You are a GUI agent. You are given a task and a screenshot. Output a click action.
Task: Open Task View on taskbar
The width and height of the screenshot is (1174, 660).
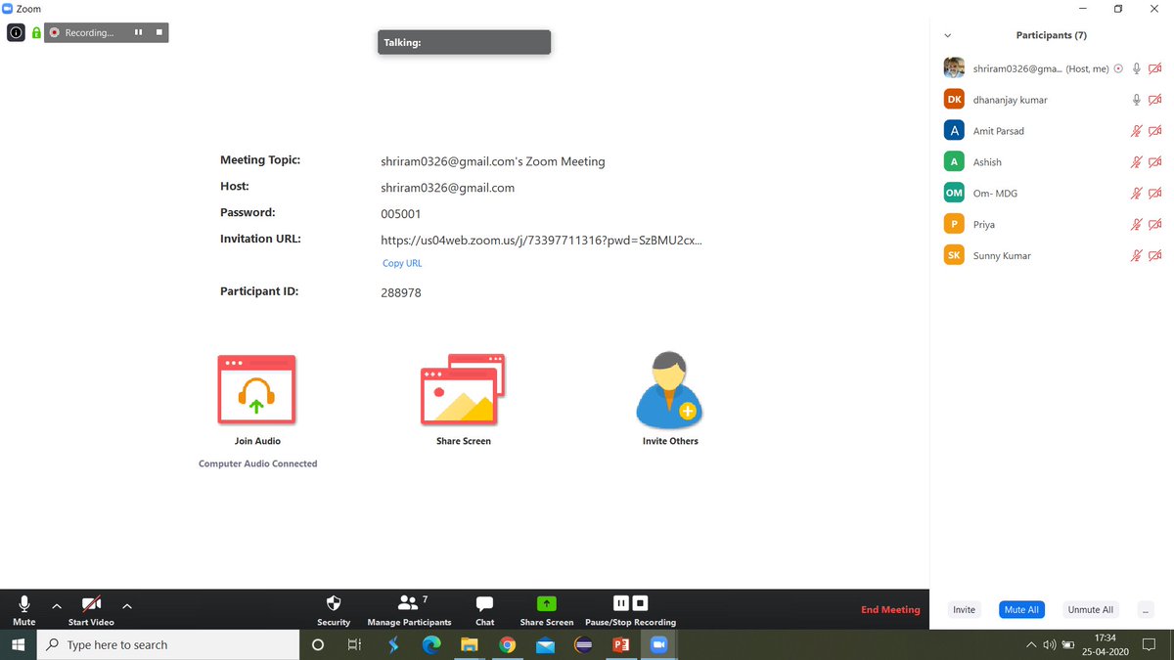pyautogui.click(x=355, y=644)
